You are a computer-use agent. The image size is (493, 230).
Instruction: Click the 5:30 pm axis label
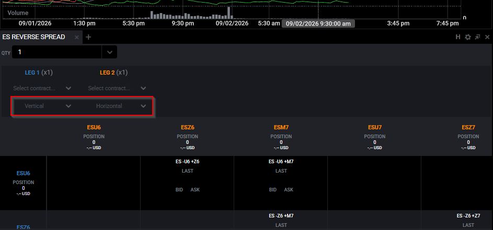pos(134,23)
